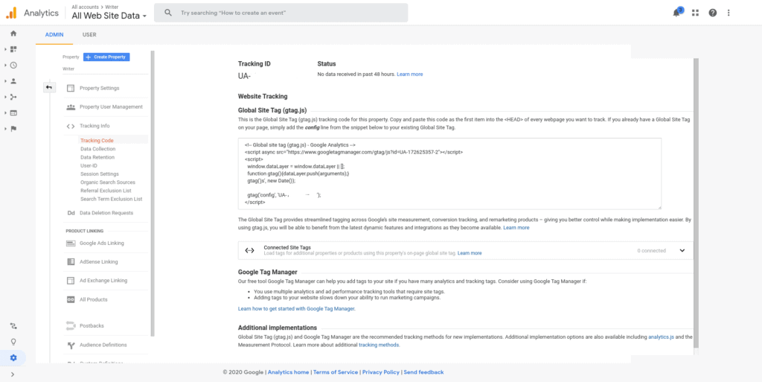The height and width of the screenshot is (382, 762).
Task: Switch to the ADMIN tab
Action: (54, 34)
